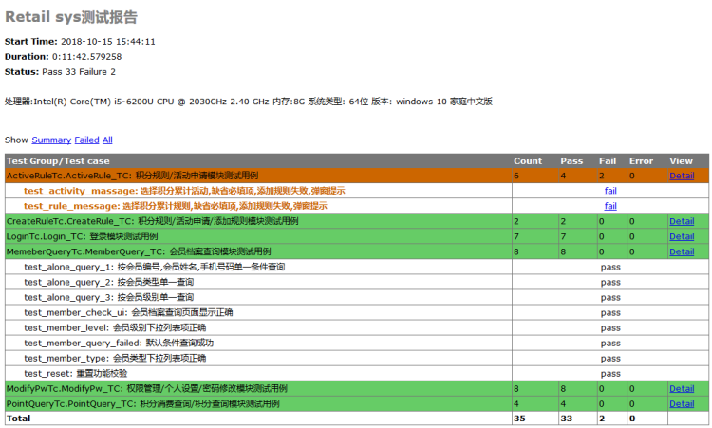Show All test cases link
Viewport: 712px width, 428px height.
[x=107, y=140]
